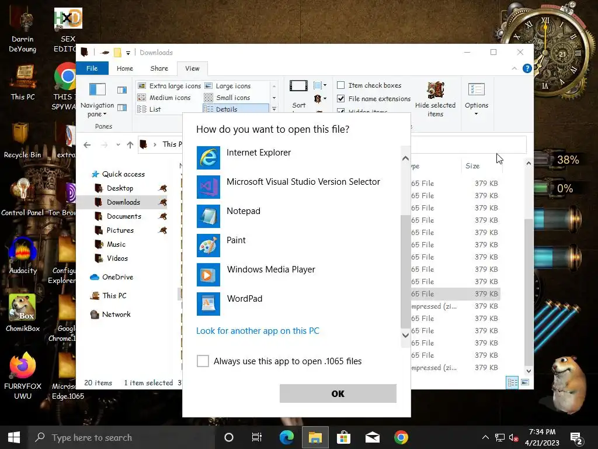
Task: Open the Navigation pane dropdown
Action: click(x=98, y=99)
